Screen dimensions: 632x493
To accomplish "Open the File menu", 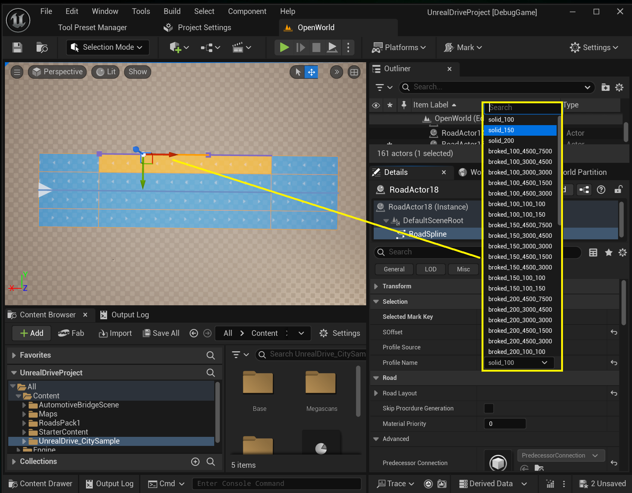I will 46,11.
